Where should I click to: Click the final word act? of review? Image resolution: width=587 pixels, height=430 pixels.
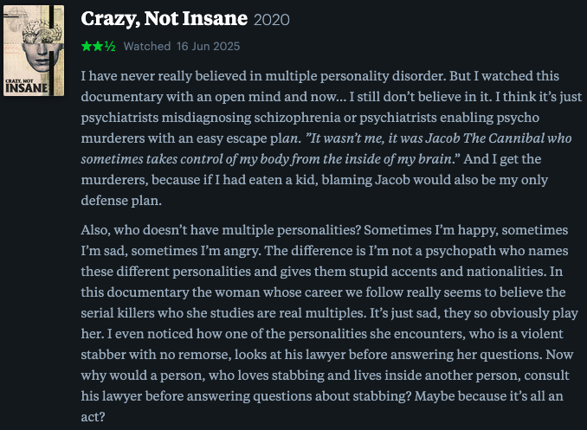pos(93,417)
